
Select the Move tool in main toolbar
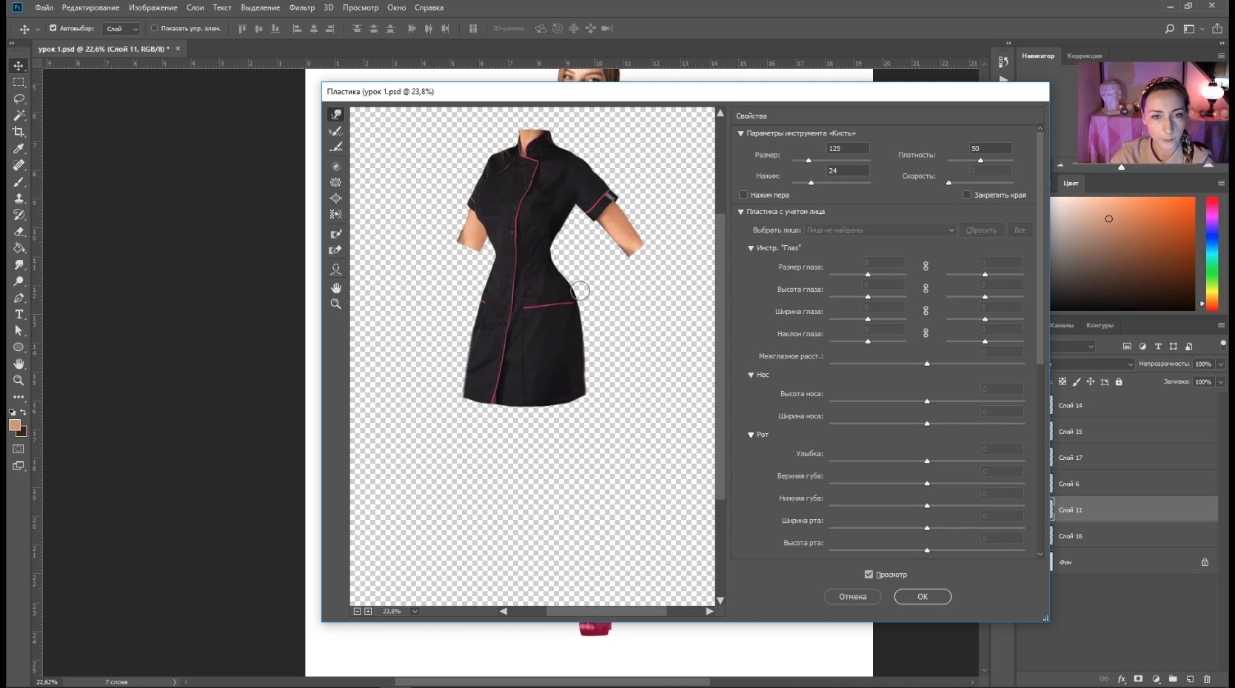pyautogui.click(x=19, y=66)
